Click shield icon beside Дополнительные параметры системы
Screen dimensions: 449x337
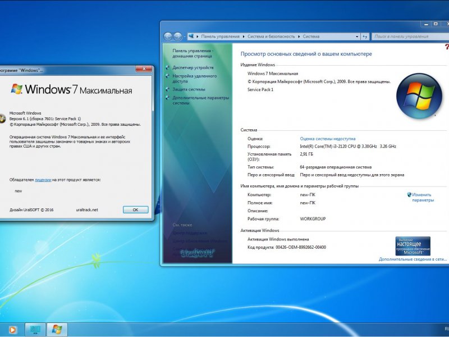167,98
